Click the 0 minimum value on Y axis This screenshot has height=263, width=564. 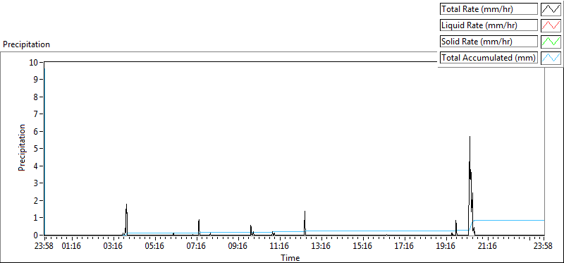(x=36, y=235)
